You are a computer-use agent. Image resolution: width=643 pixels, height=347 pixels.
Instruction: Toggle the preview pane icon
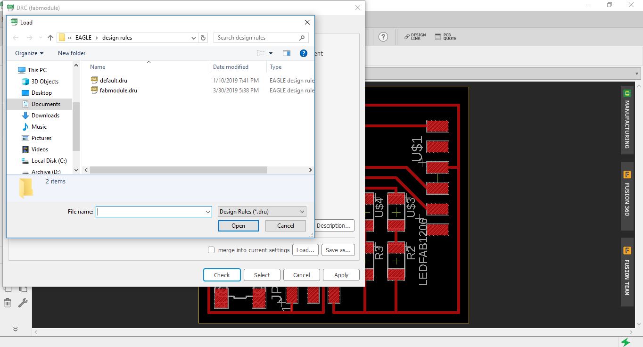point(286,53)
